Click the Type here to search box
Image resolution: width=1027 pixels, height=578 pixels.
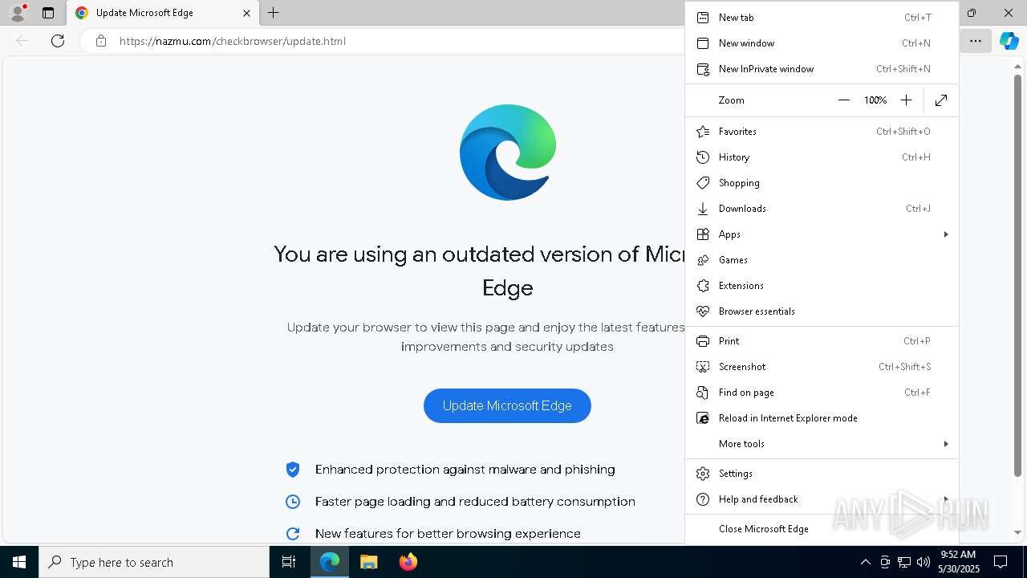[x=154, y=562]
